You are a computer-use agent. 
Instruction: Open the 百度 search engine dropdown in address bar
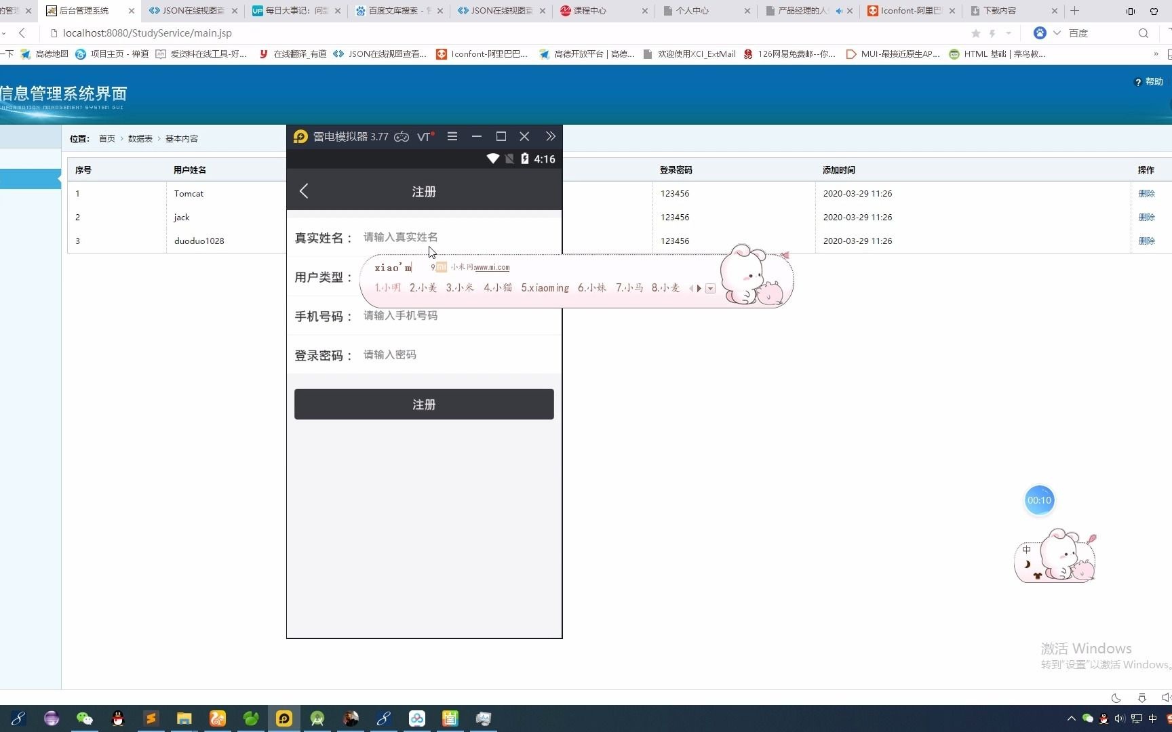(1057, 33)
